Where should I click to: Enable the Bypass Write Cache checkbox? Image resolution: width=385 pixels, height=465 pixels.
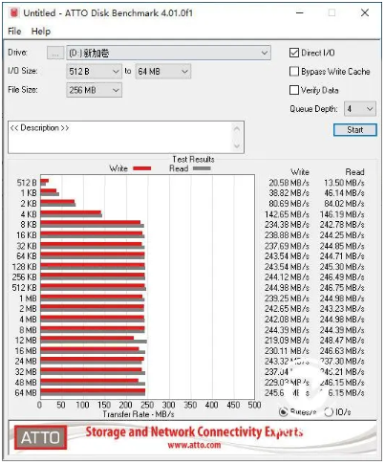coord(294,71)
